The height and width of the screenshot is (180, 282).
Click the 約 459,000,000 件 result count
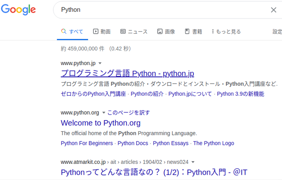tap(96, 49)
